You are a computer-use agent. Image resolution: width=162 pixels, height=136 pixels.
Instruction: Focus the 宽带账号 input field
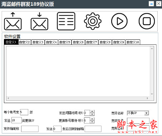(x=138, y=121)
